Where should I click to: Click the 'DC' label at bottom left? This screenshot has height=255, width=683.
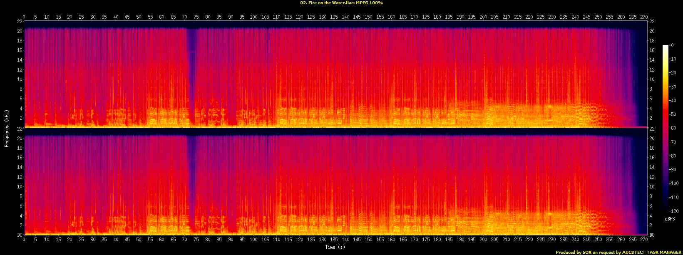19,235
